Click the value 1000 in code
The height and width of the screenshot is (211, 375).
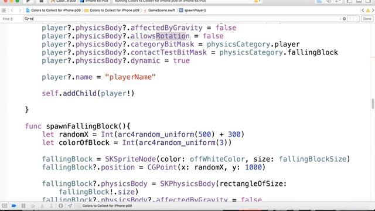253,167
